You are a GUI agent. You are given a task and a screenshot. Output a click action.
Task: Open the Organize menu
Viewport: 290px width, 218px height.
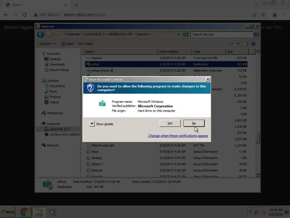click(47, 44)
